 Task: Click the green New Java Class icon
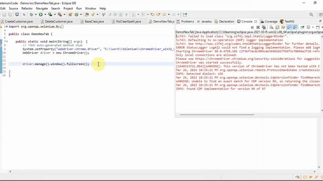[76, 15]
